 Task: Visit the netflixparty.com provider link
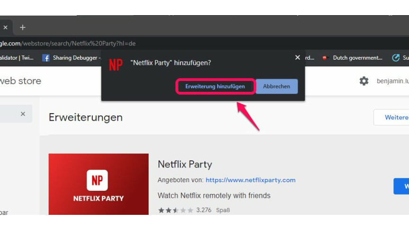tap(250, 180)
